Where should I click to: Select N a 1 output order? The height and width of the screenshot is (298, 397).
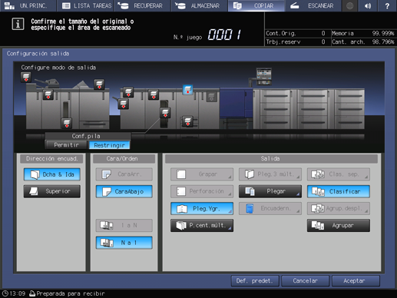pos(124,243)
